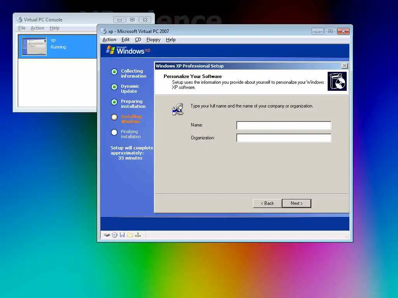
Task: Open the Floppy menu
Action: (x=153, y=40)
